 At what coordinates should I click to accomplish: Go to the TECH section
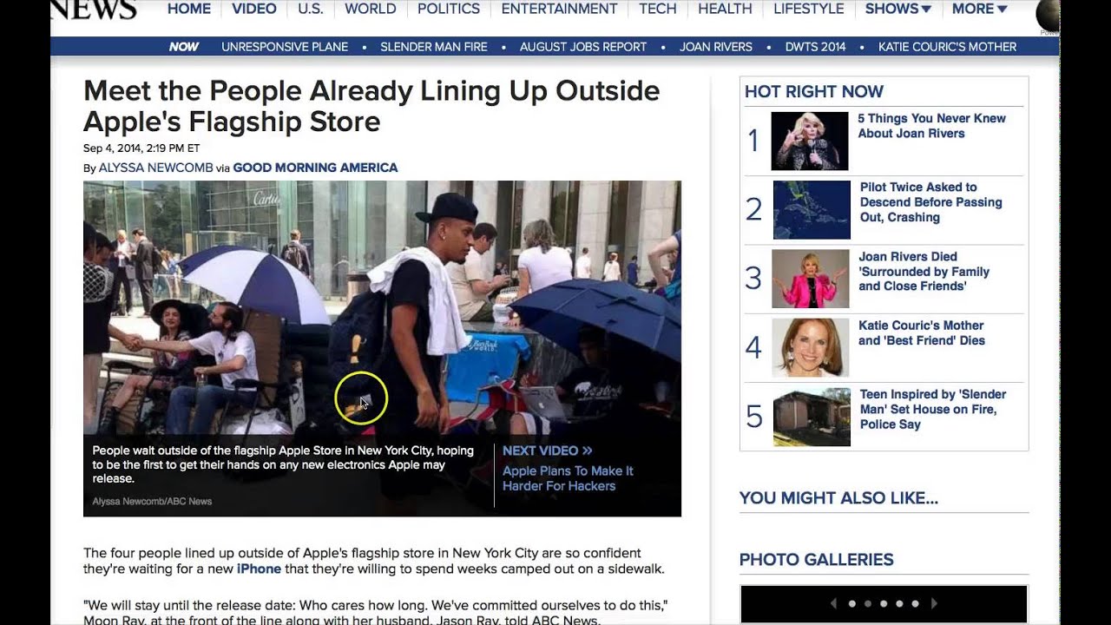click(x=658, y=9)
